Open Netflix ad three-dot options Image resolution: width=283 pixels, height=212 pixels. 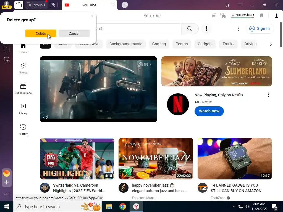(x=269, y=95)
